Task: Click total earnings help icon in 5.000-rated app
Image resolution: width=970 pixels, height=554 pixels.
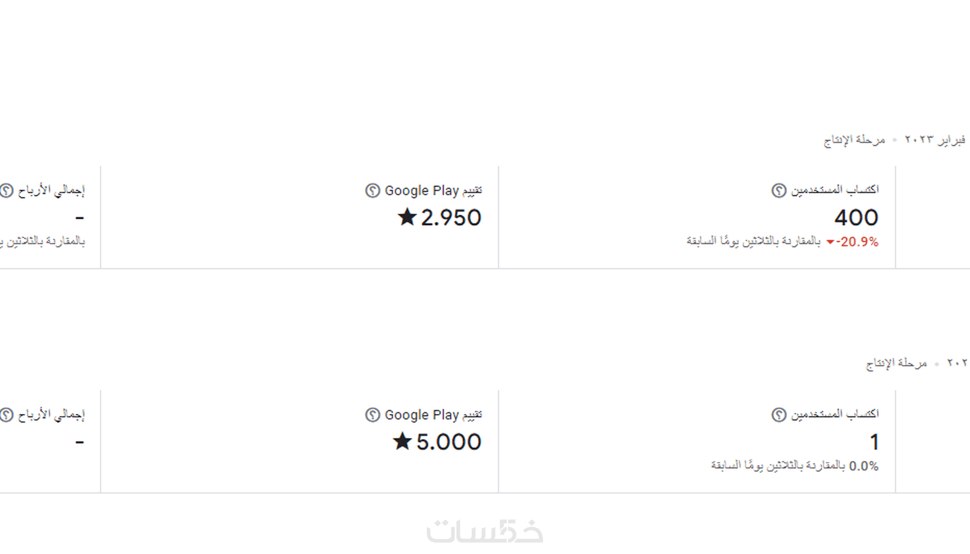Action: tap(7, 415)
